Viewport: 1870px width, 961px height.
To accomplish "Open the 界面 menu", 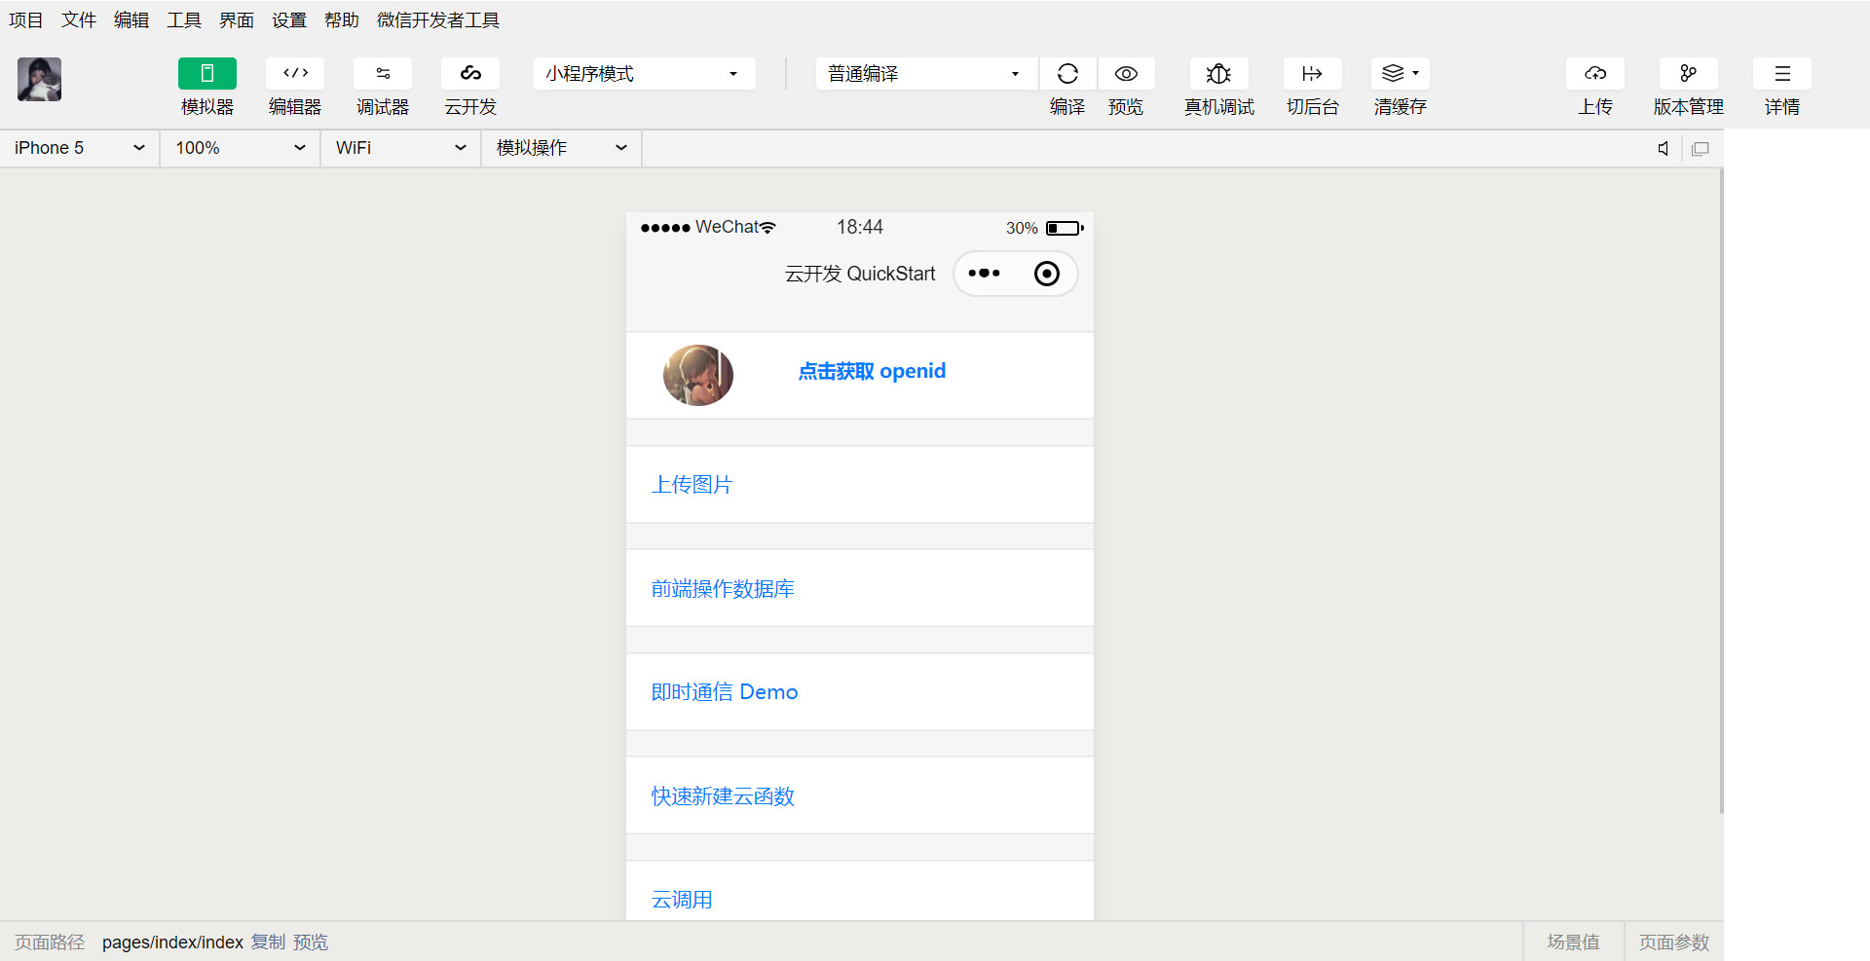I will tap(237, 19).
